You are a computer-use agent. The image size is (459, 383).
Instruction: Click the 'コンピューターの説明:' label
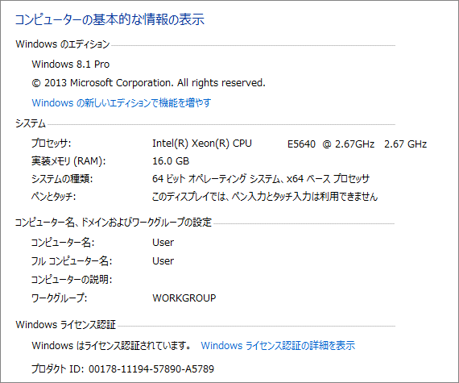tap(72, 279)
